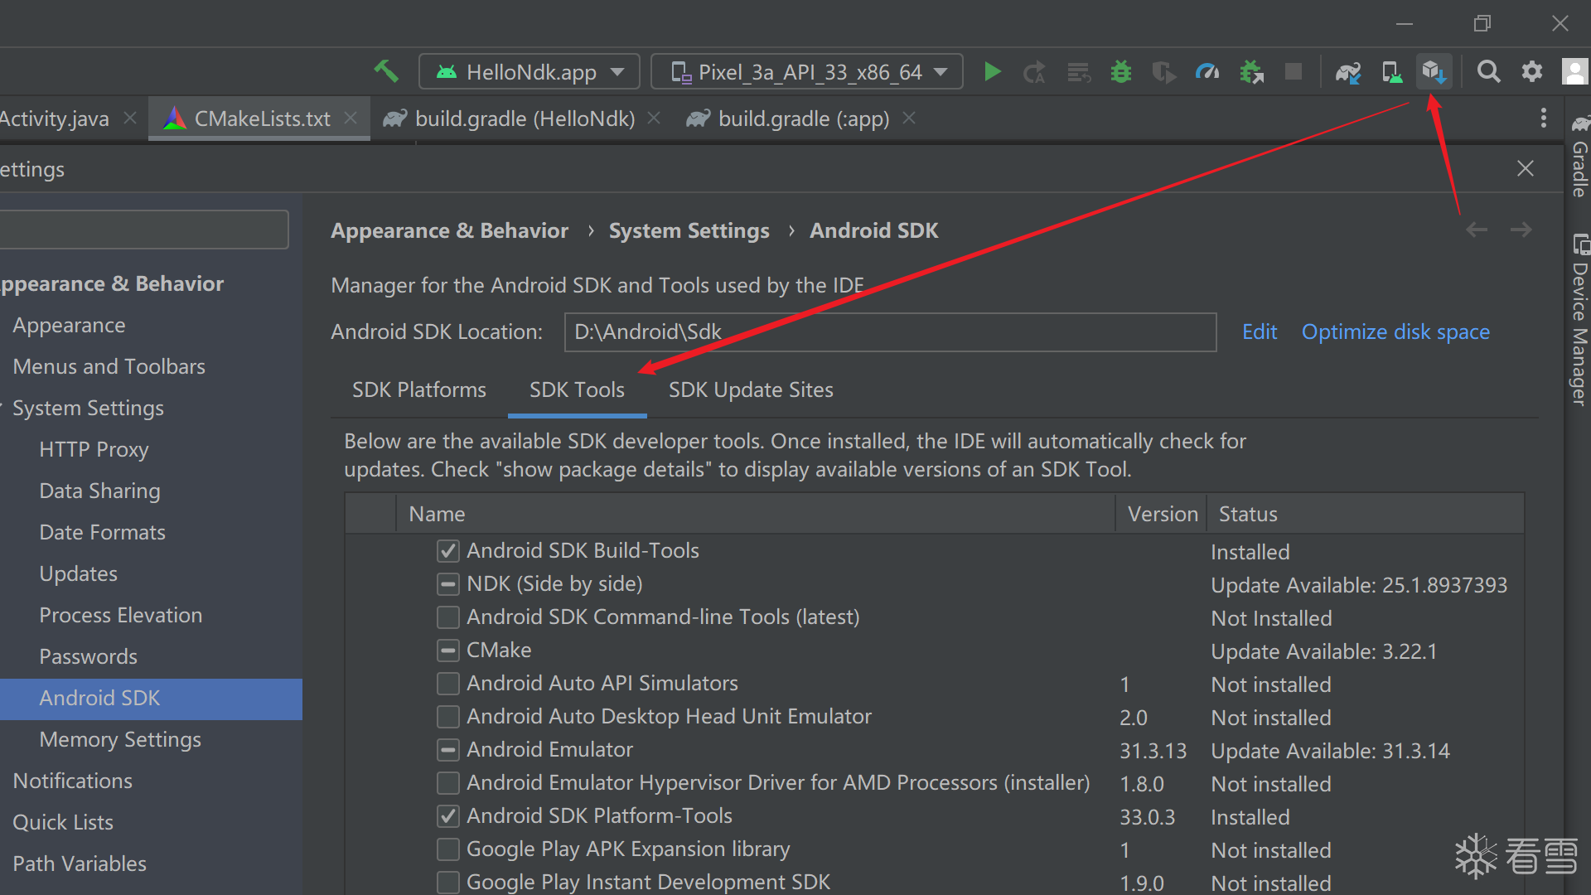This screenshot has height=895, width=1591.
Task: Open the Profiler gauge icon
Action: point(1207,72)
